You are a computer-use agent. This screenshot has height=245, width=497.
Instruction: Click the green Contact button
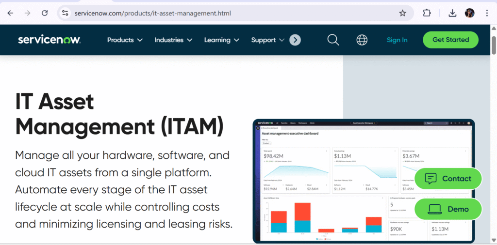point(448,179)
